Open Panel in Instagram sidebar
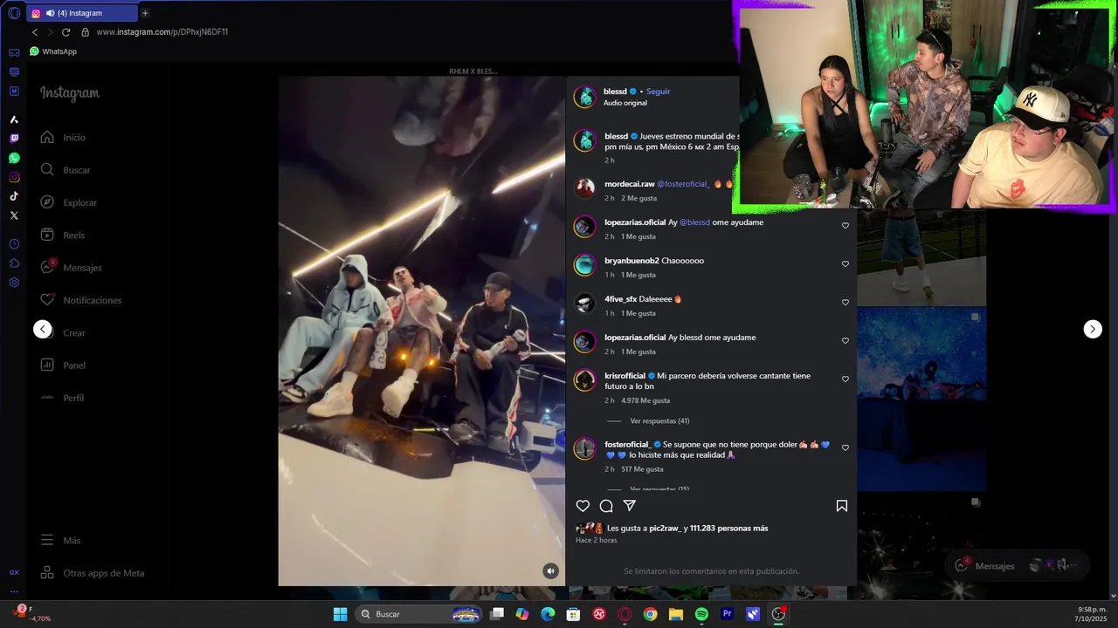Image resolution: width=1118 pixels, height=628 pixels. (63, 365)
